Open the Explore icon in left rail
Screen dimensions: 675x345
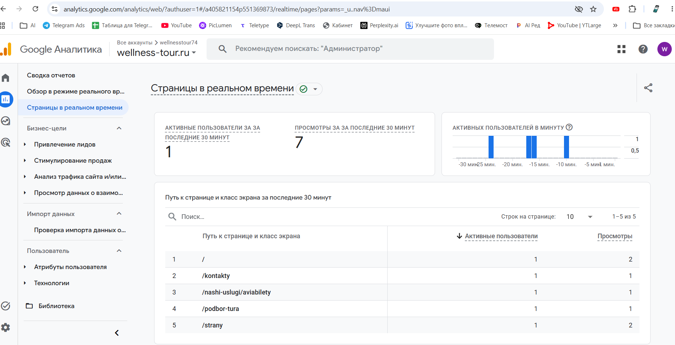coord(5,121)
